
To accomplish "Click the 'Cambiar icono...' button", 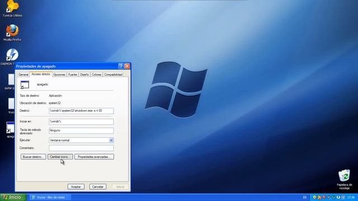I will 60,157.
